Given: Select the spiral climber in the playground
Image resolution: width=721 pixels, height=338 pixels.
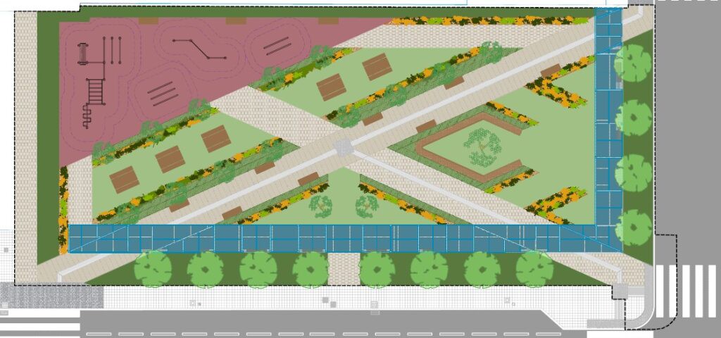Looking at the screenshot, I should [x=87, y=116].
